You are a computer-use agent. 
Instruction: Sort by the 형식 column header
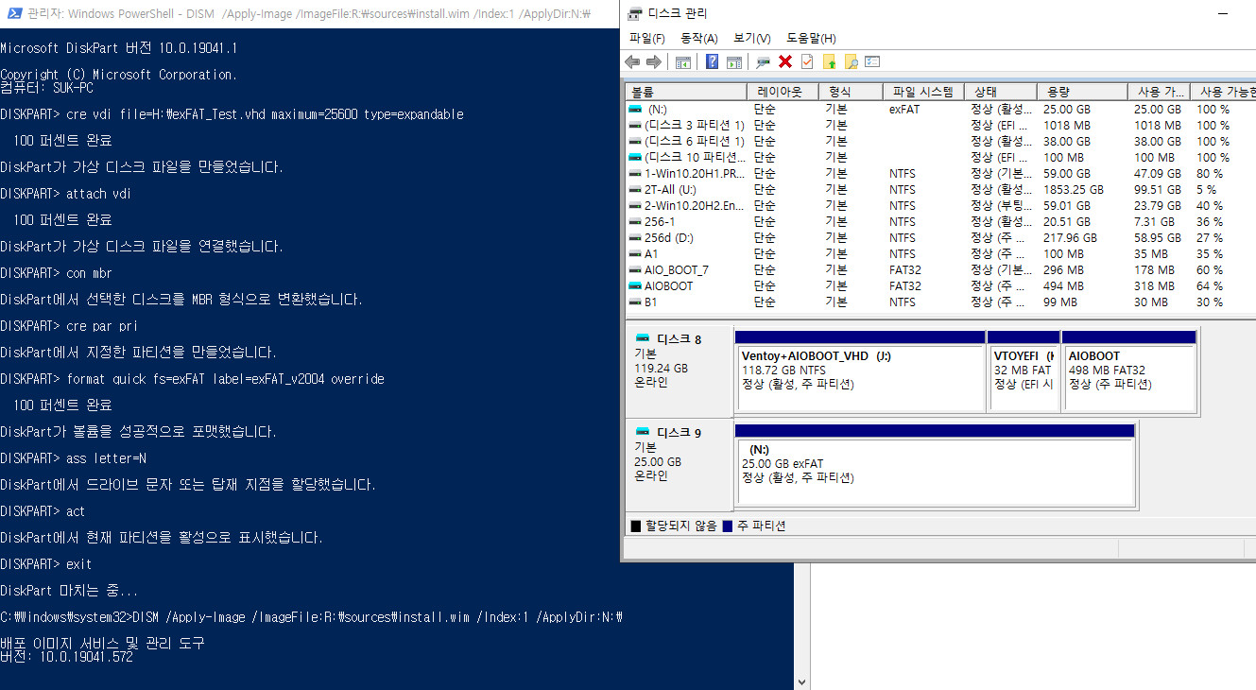(x=850, y=92)
